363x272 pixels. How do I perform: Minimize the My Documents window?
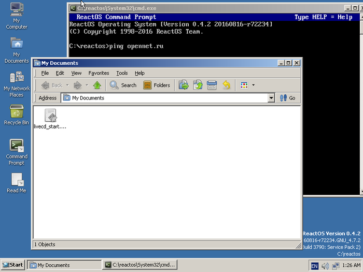click(281, 63)
